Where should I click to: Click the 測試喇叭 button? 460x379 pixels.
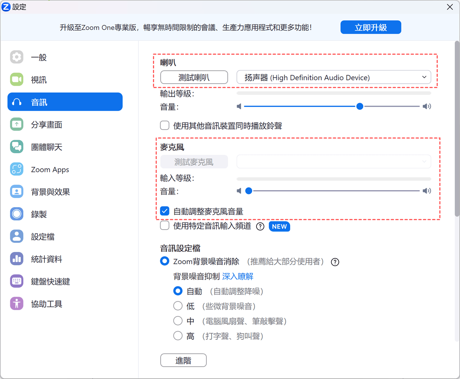(x=194, y=77)
